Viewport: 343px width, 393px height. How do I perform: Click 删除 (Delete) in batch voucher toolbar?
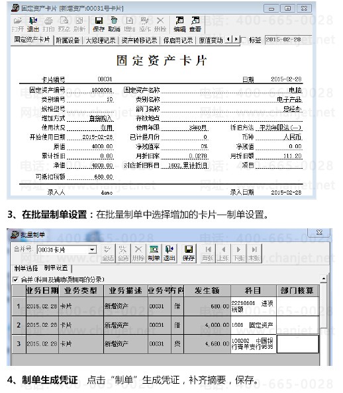tap(138, 253)
